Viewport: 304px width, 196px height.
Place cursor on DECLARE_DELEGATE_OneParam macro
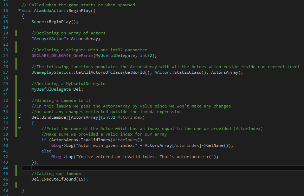click(63, 55)
